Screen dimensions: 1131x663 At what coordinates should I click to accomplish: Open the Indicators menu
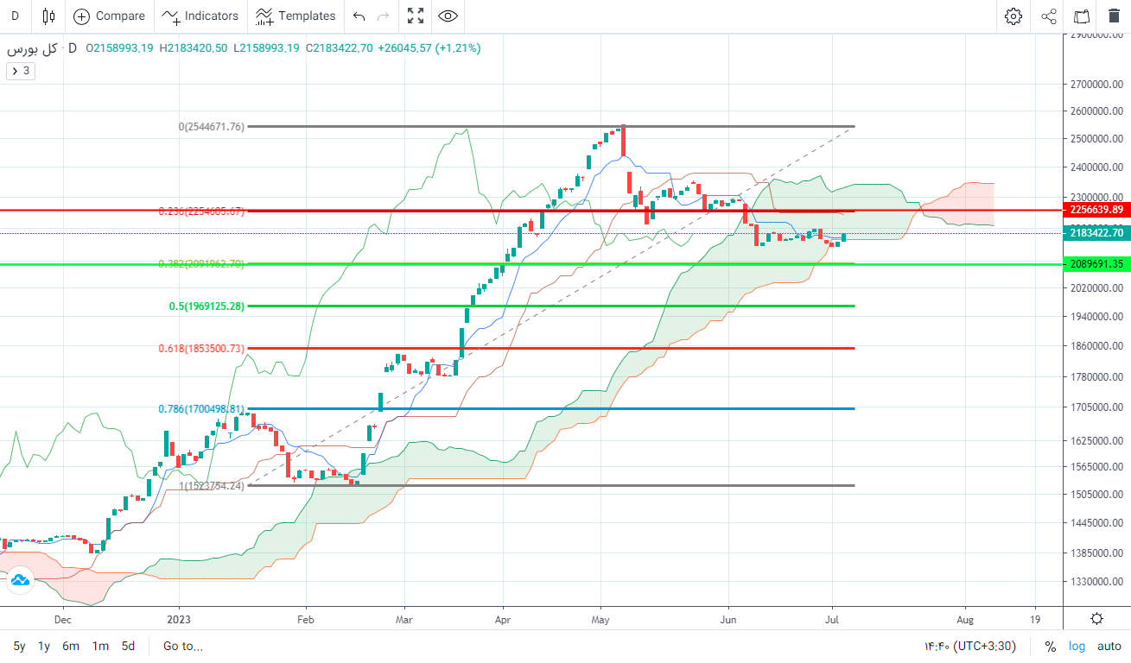click(200, 16)
